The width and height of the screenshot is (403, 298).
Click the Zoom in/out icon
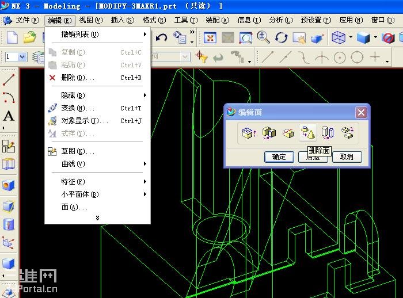tap(264, 37)
